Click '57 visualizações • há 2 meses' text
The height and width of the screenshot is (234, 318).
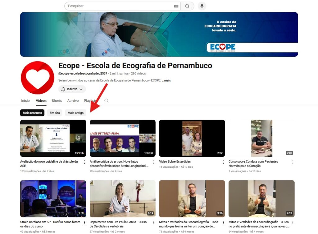(x=107, y=232)
